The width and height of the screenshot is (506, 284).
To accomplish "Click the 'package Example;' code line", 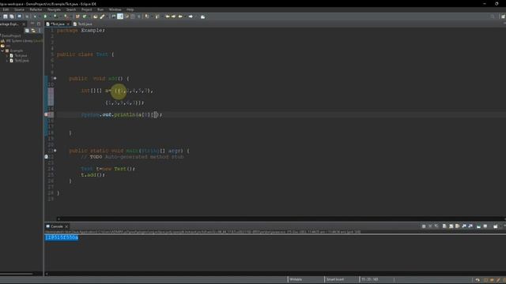I will (81, 30).
